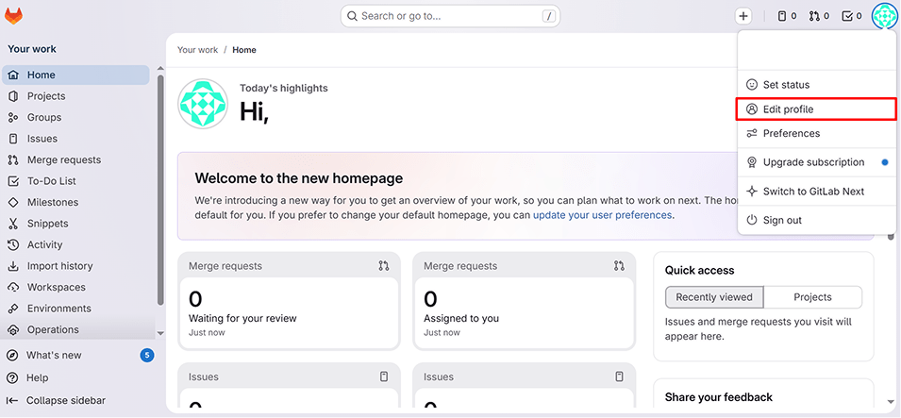Open assigned issues counter icon
The height and width of the screenshot is (418, 901).
(787, 16)
